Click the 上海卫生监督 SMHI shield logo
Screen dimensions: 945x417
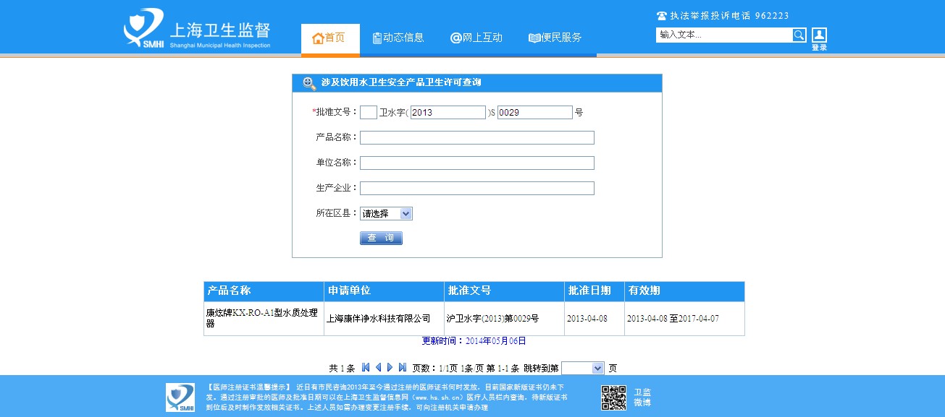coord(143,29)
